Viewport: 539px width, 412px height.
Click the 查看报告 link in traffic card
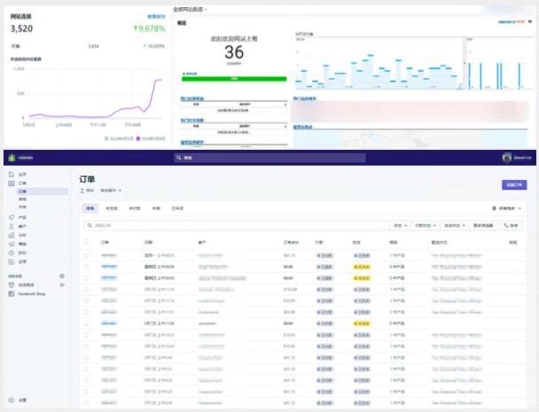click(155, 16)
